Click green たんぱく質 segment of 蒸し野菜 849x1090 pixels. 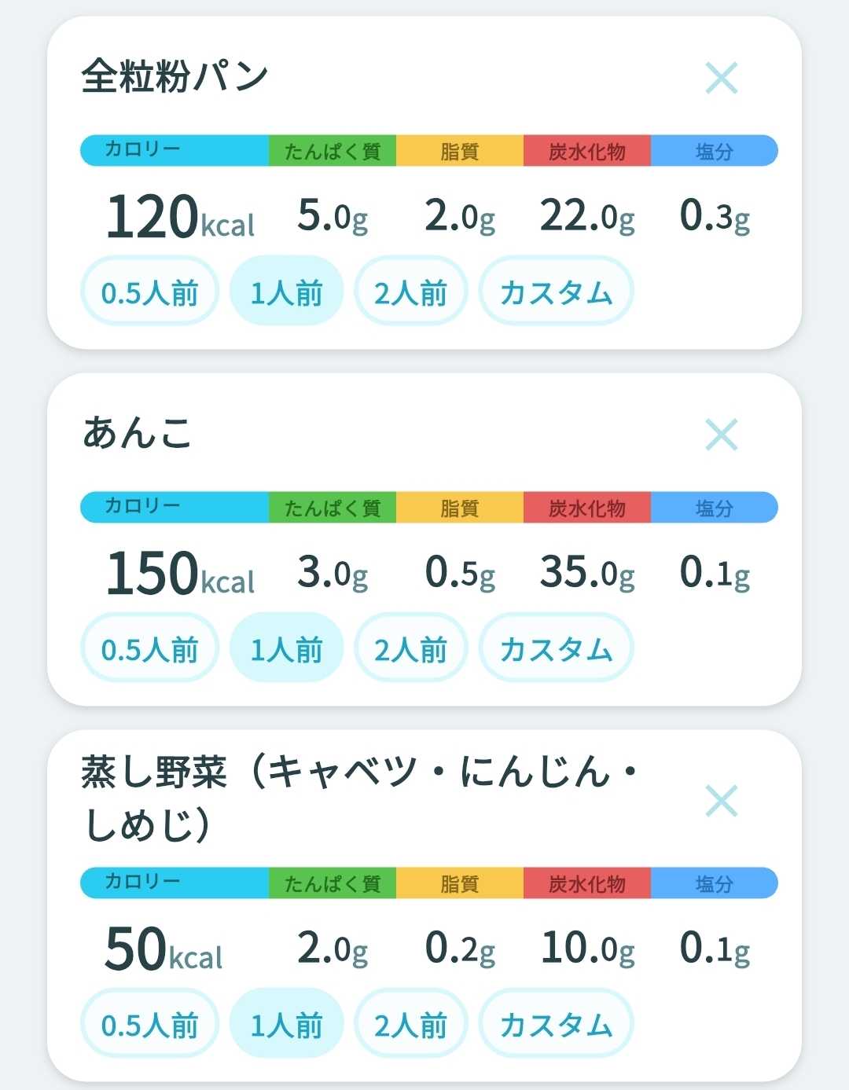[x=333, y=883]
